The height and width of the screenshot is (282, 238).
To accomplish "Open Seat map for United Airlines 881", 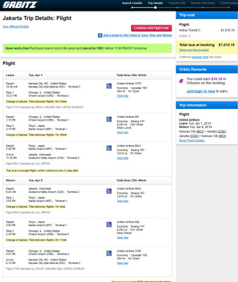I will point(123,133).
